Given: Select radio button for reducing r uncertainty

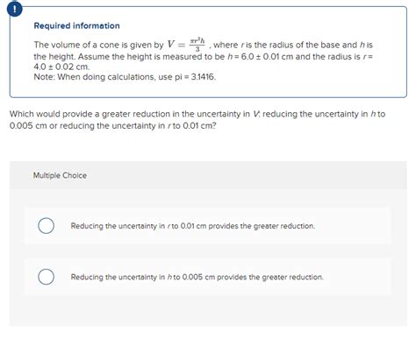Looking at the screenshot, I should pyautogui.click(x=46, y=226).
